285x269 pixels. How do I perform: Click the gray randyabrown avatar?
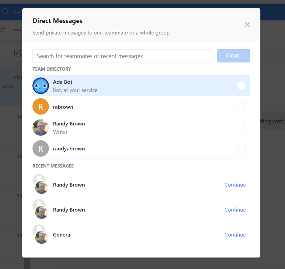(41, 148)
